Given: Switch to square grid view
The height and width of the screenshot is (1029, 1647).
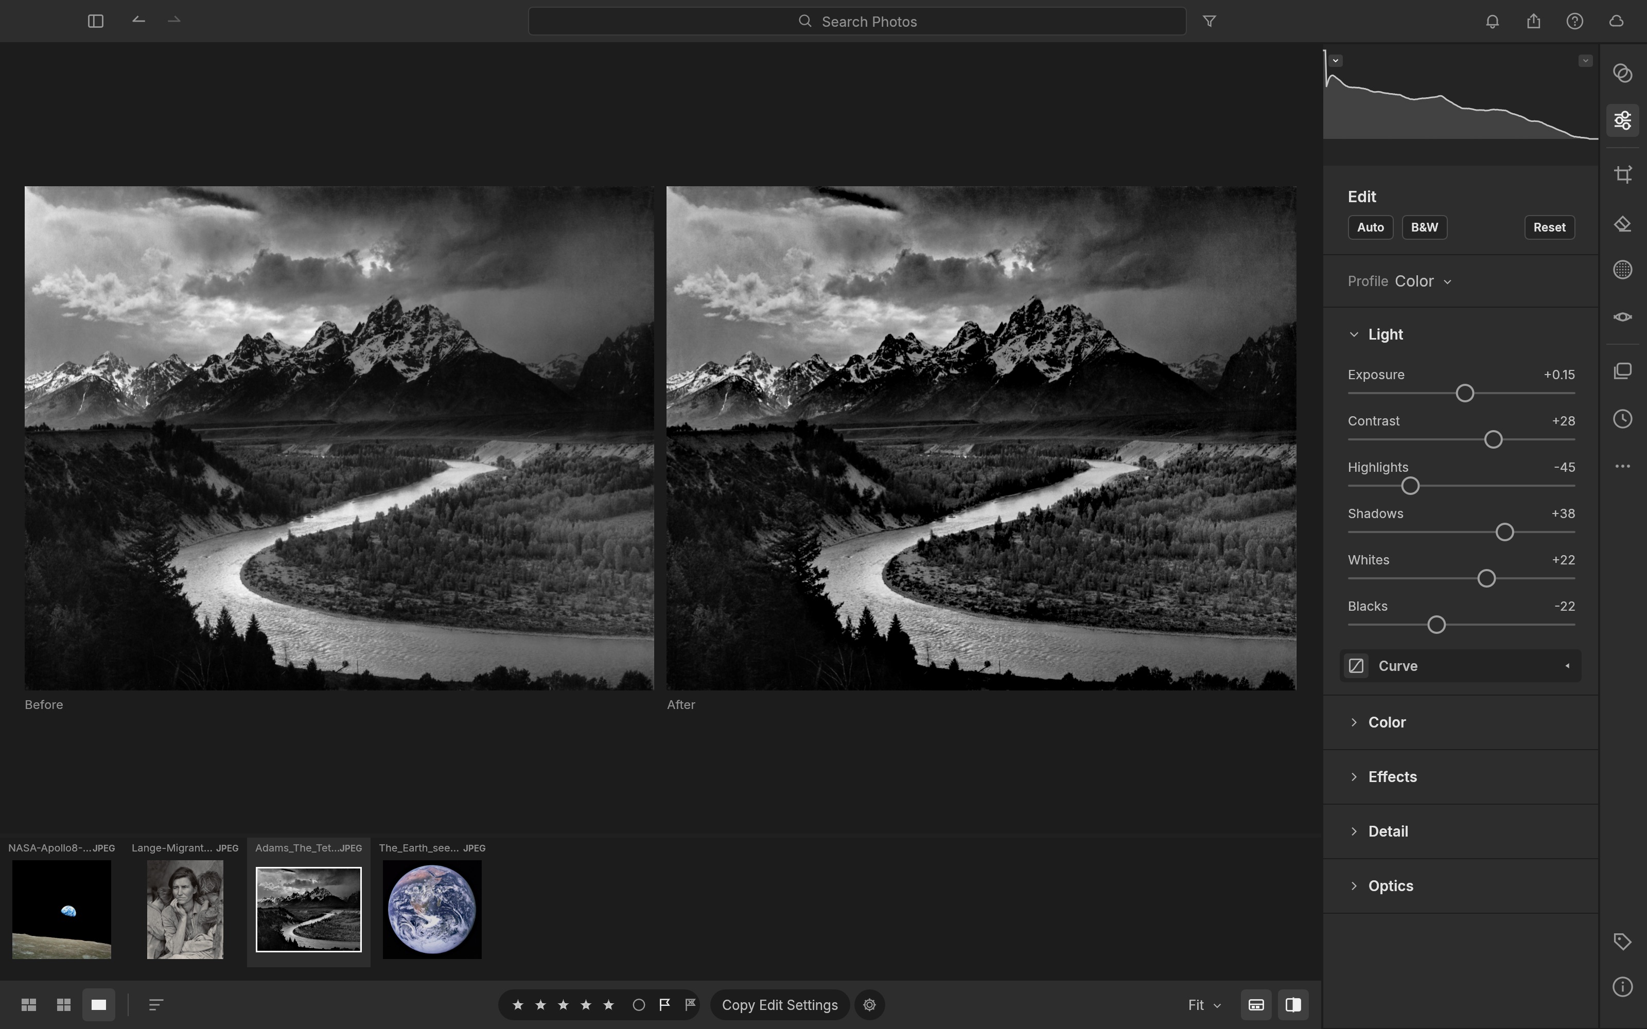Looking at the screenshot, I should pos(63,1004).
